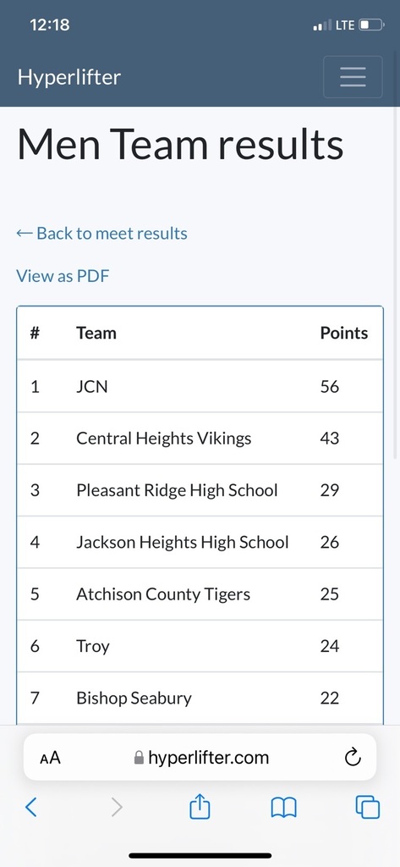This screenshot has width=400, height=867.
Task: Open the bookmarks book icon
Action: coord(284,808)
